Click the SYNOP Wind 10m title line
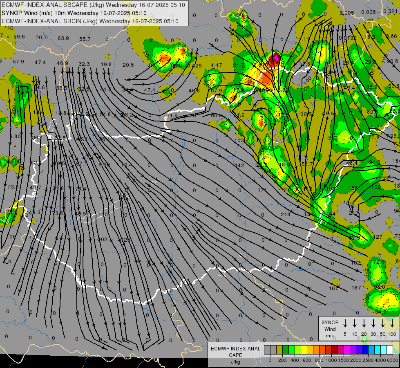Screen dimensions: 400x368 pyautogui.click(x=74, y=13)
